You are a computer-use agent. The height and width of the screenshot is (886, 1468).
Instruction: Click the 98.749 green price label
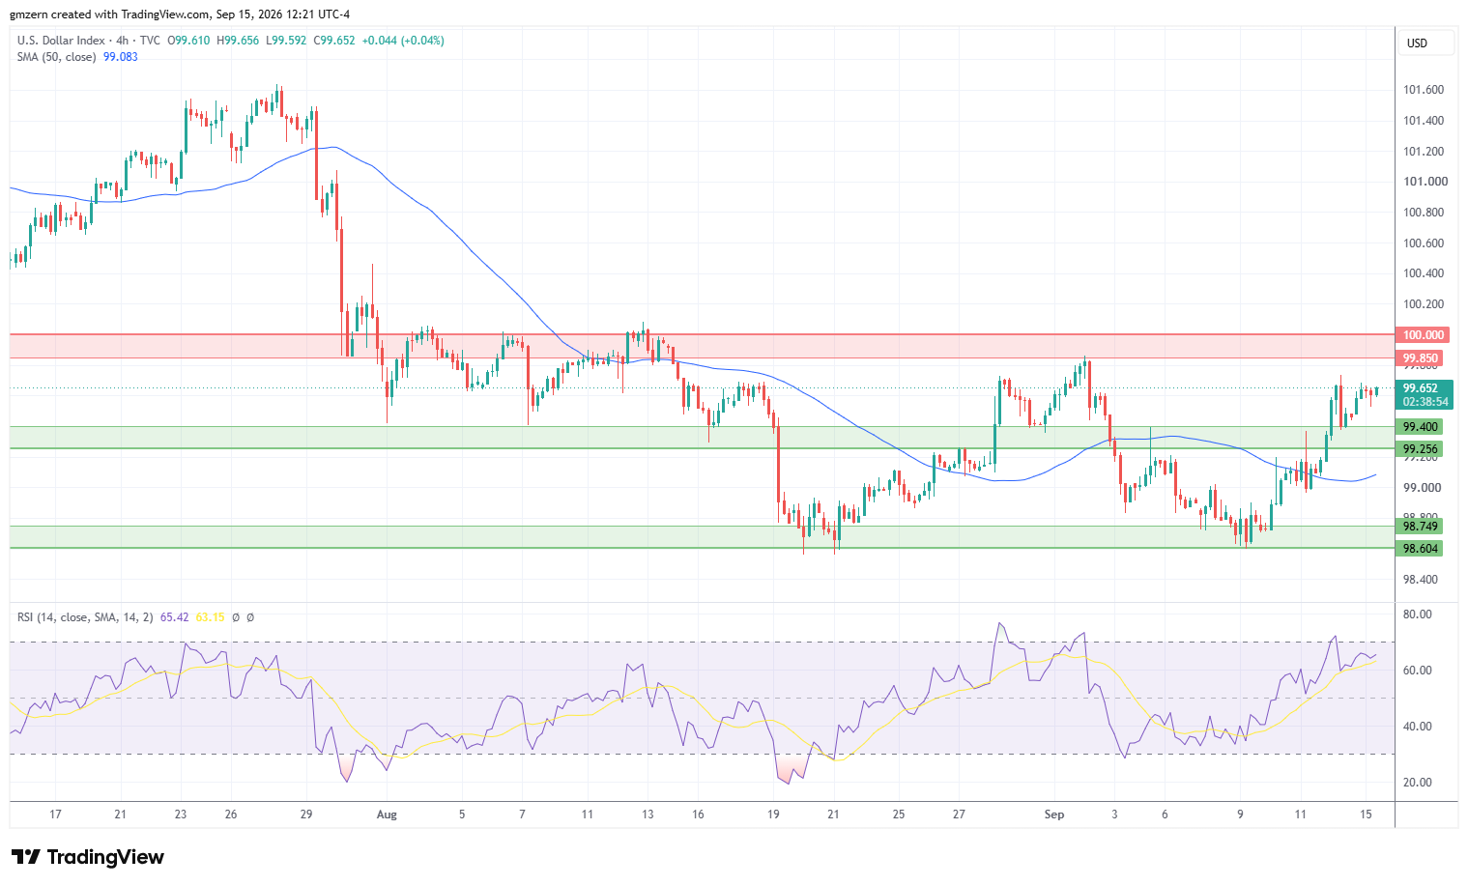point(1421,527)
